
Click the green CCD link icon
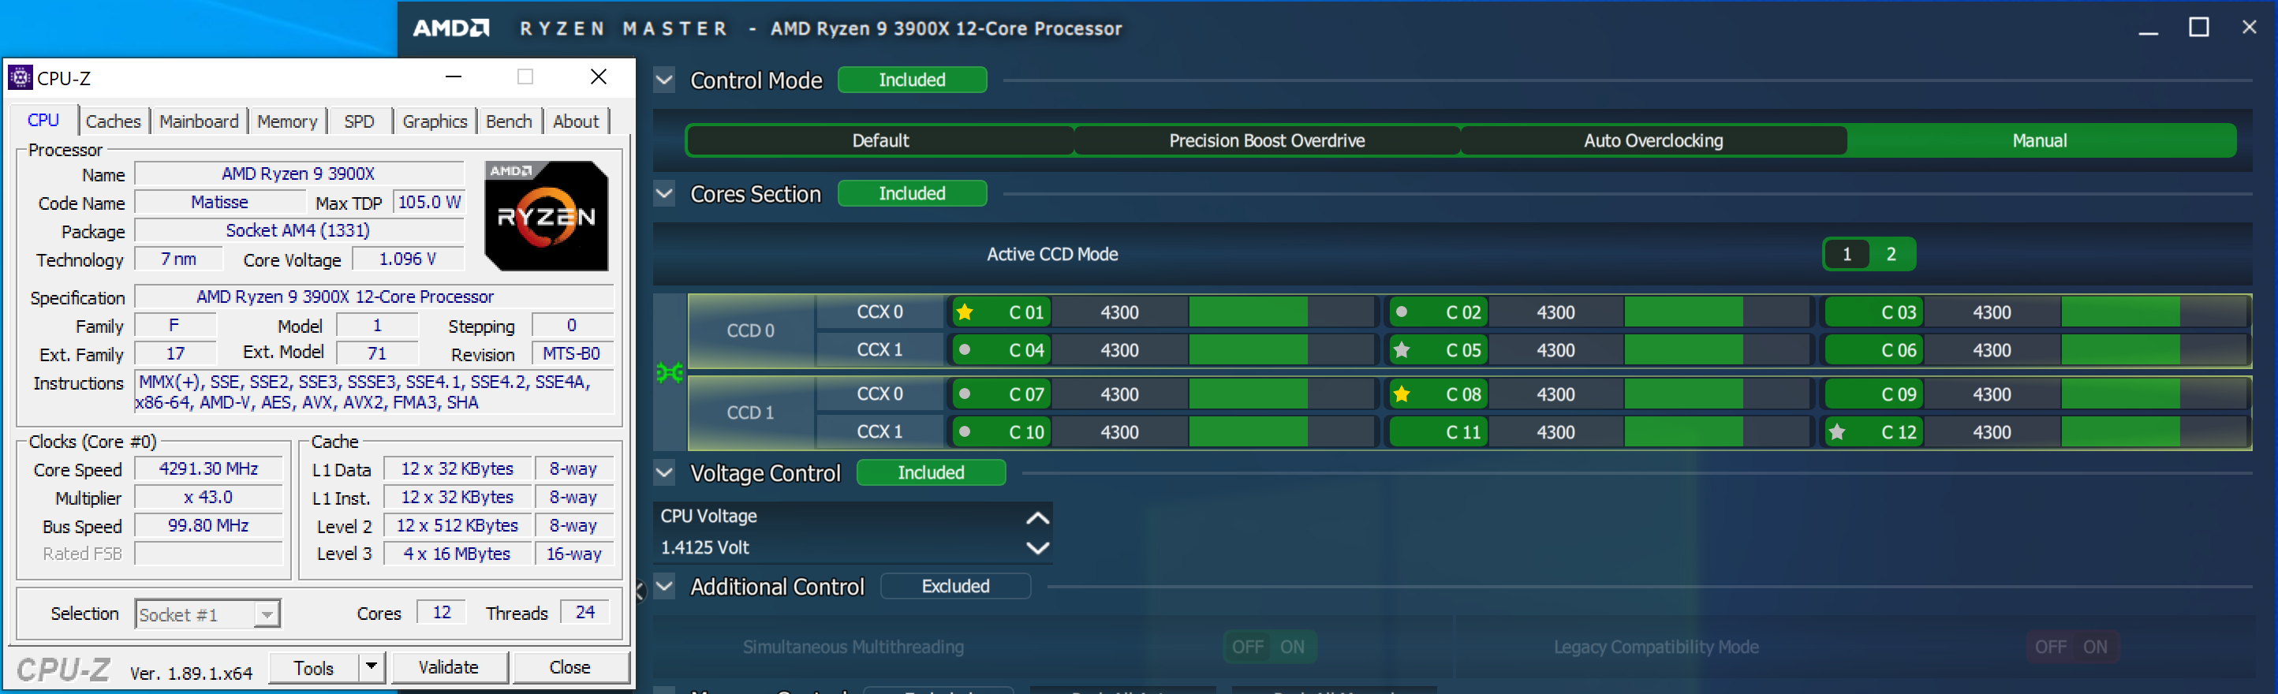670,373
